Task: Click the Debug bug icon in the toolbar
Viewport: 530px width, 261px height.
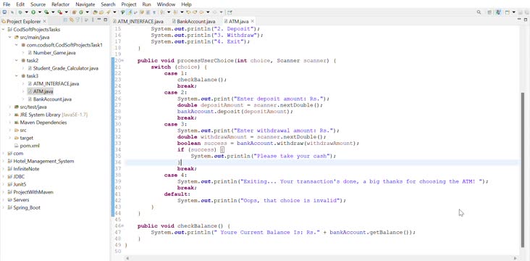Action: coord(20,12)
